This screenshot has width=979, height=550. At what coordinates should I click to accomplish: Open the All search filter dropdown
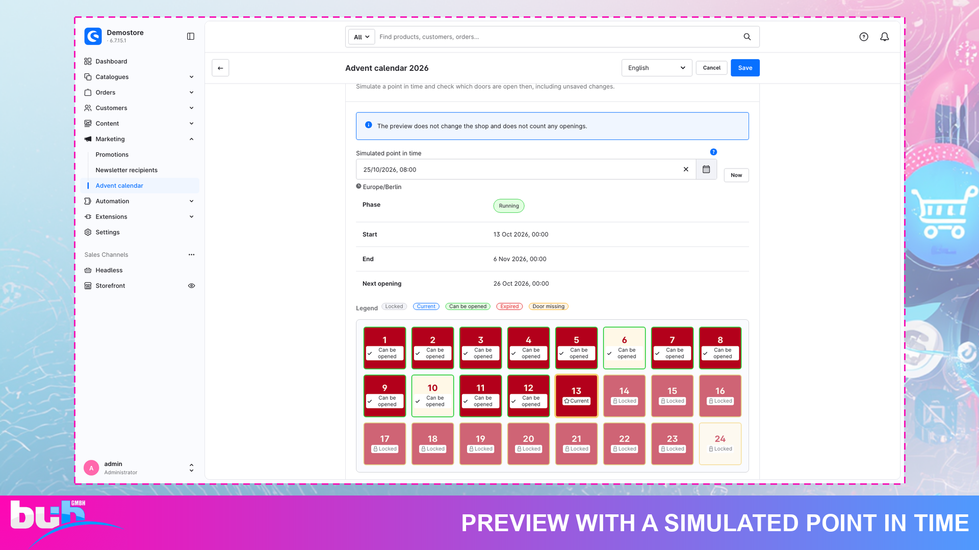click(x=362, y=37)
